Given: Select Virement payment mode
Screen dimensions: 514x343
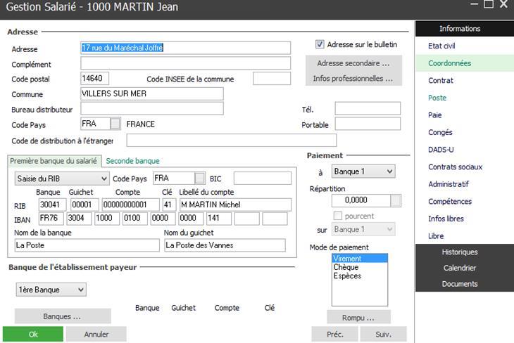Looking at the screenshot, I should tap(360, 258).
